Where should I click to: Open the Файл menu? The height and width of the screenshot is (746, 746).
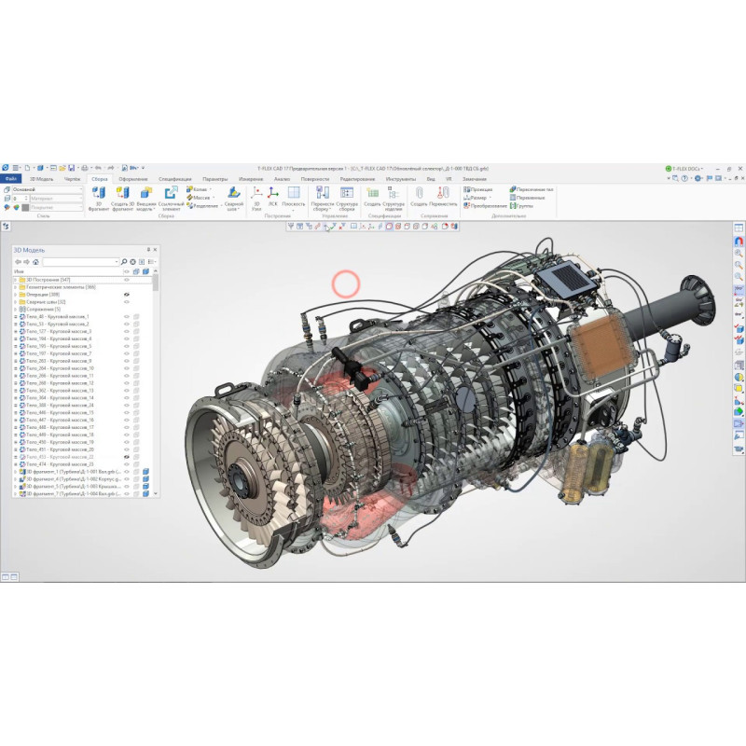[x=11, y=178]
